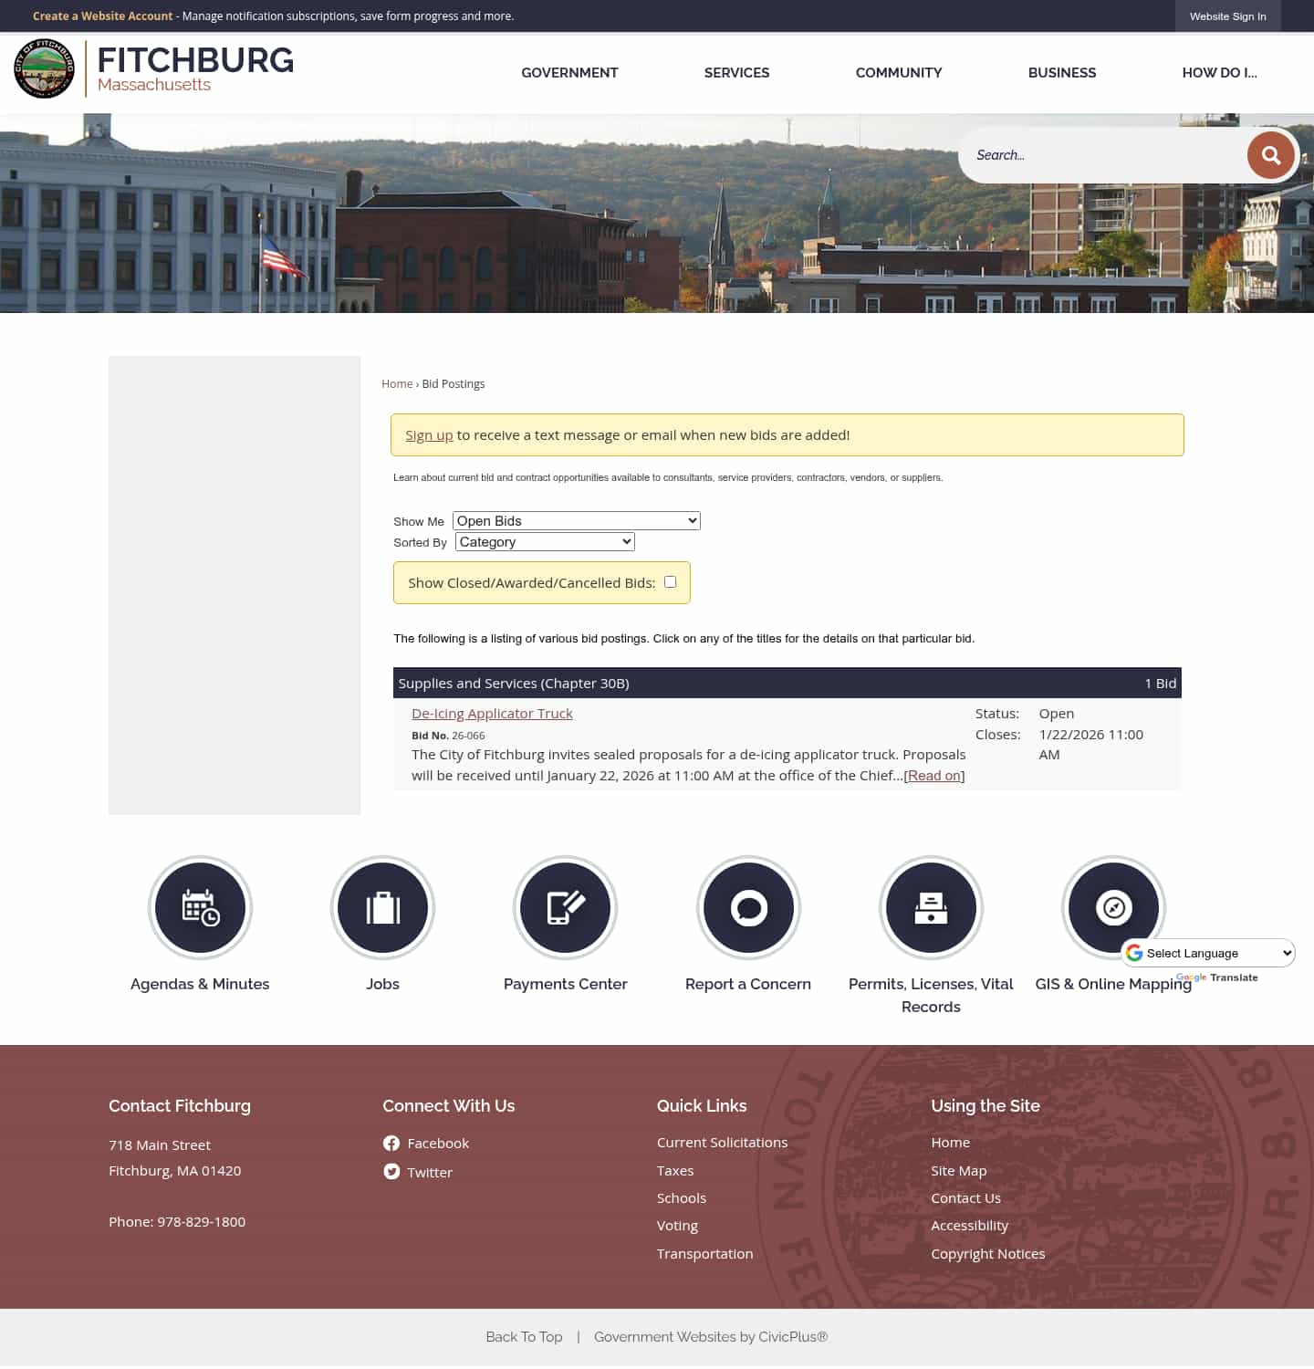
Task: Click Back To Top at page bottom
Action: [524, 1336]
